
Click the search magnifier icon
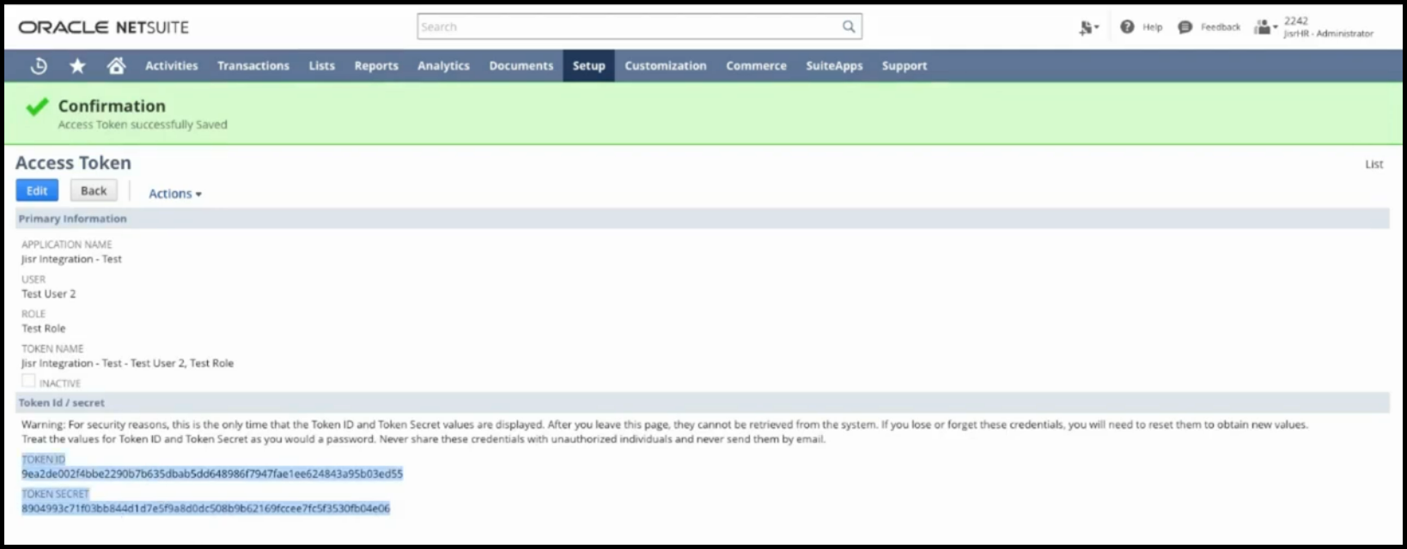click(x=849, y=27)
